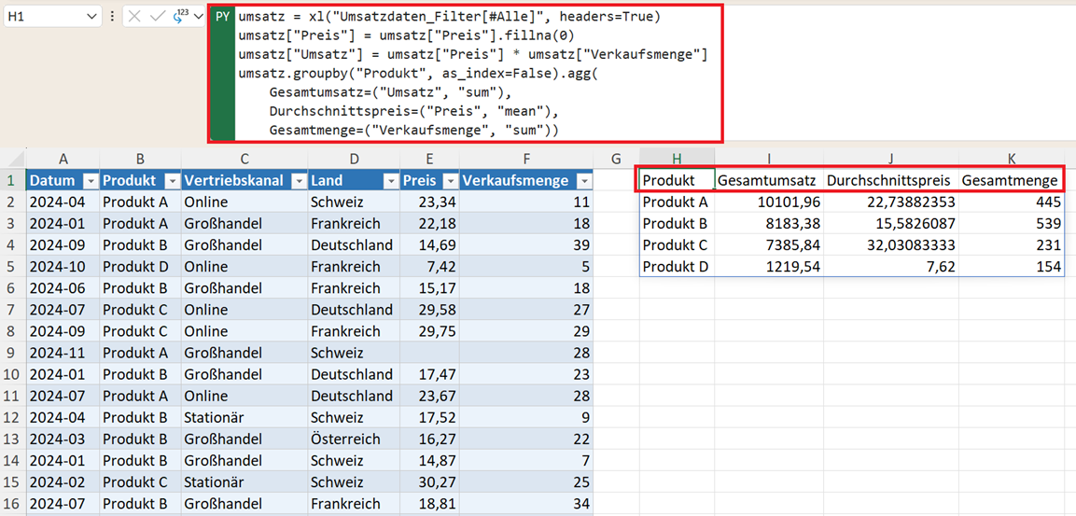Select row header 9

13,353
